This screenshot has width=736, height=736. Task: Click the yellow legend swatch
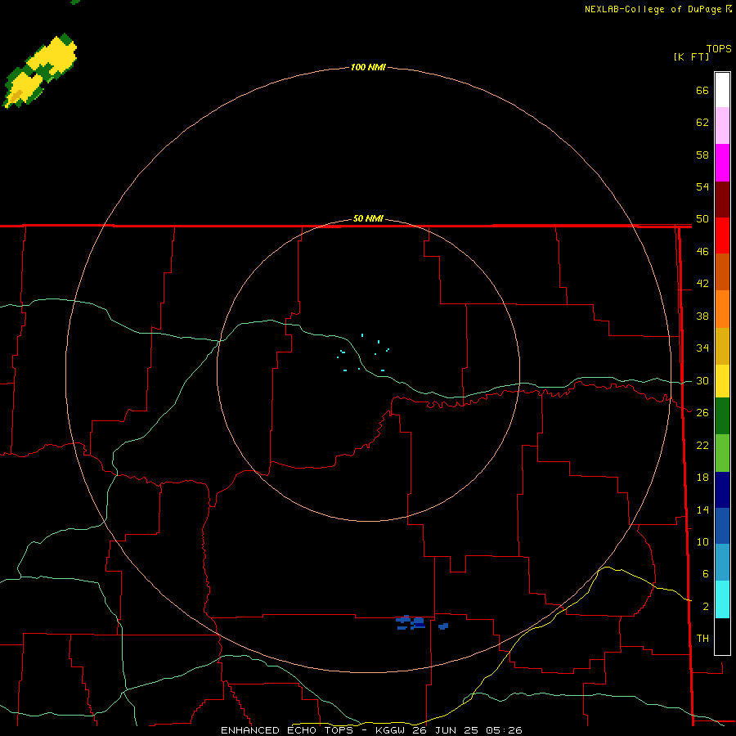coord(722,381)
